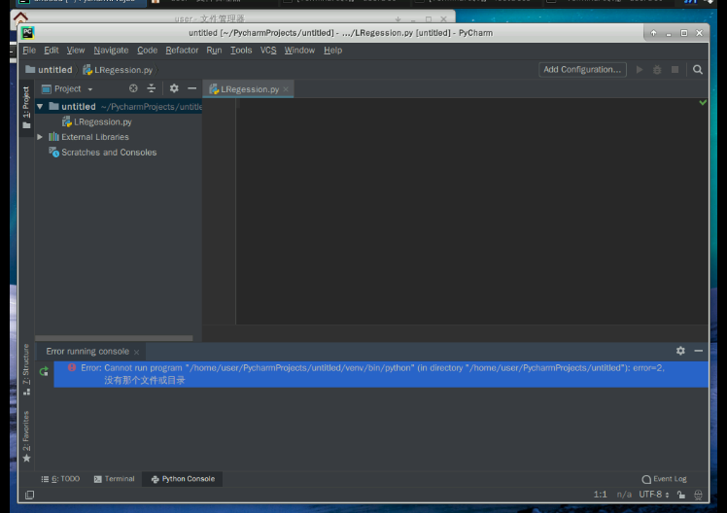The image size is (727, 513).
Task: Toggle the Structure side tool window
Action: click(26, 369)
